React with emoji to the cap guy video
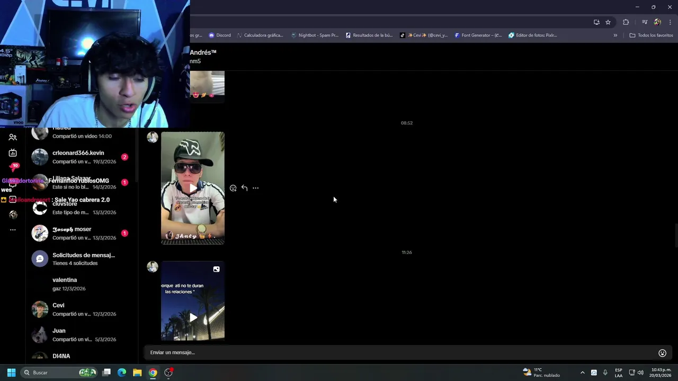Viewport: 678px width, 381px height. point(233,188)
